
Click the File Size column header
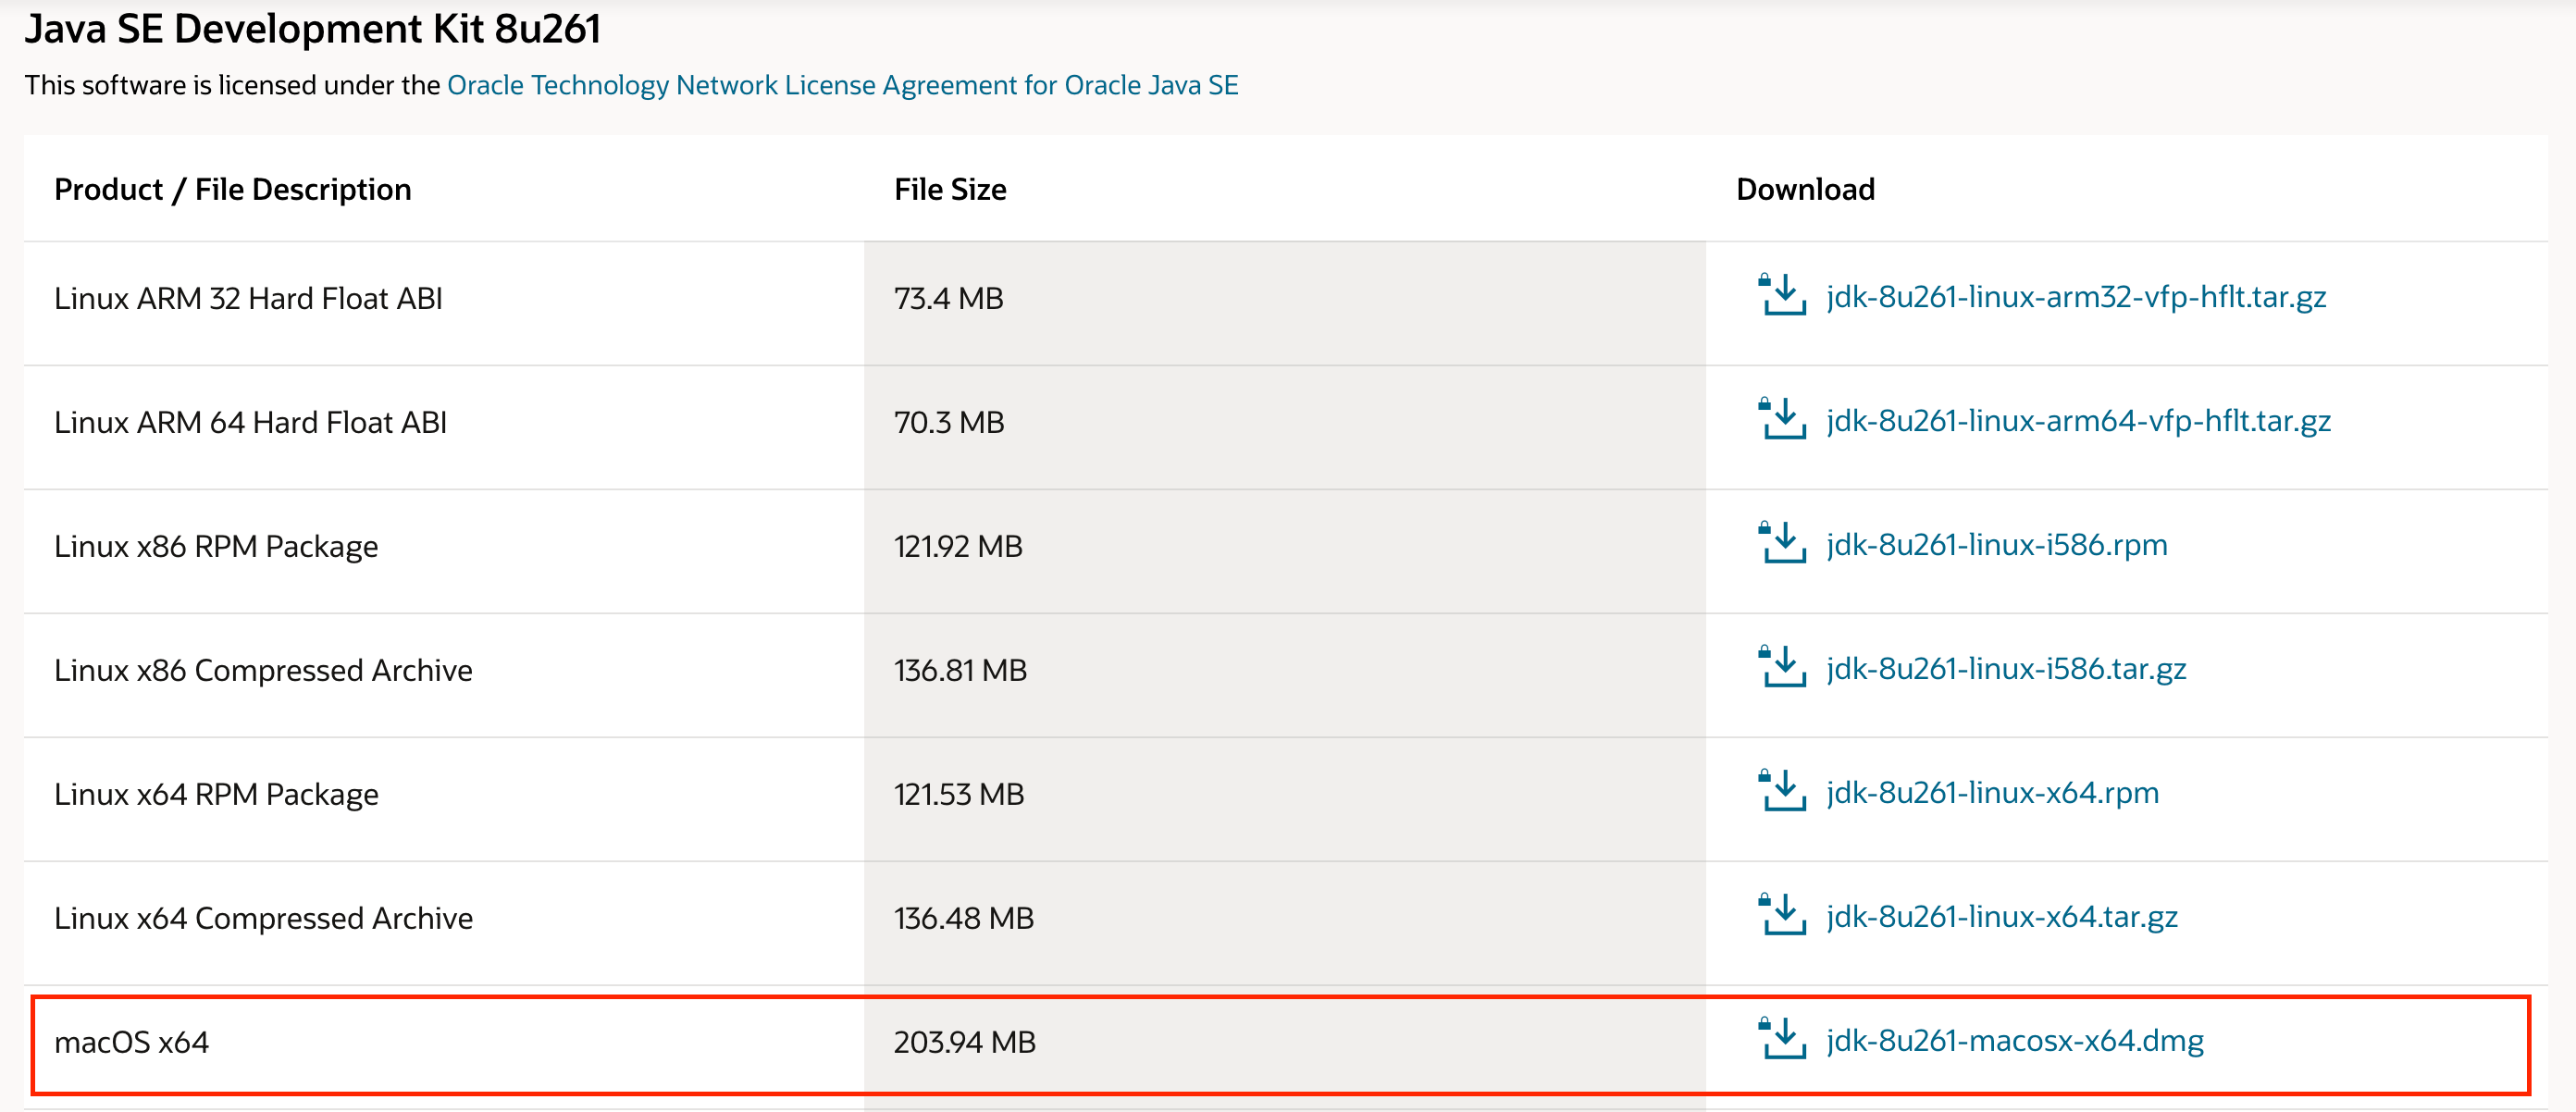point(950,189)
